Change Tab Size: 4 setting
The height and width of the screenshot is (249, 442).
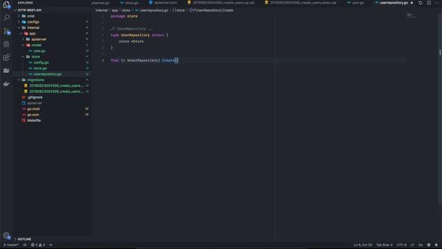384,245
